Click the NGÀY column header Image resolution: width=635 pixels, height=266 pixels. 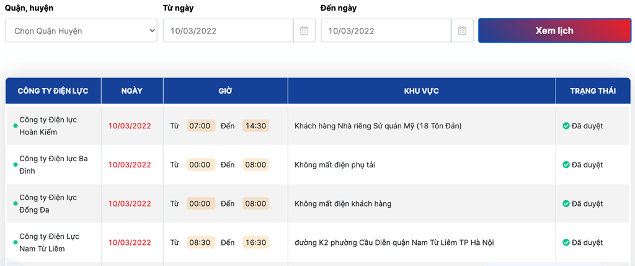pyautogui.click(x=132, y=91)
